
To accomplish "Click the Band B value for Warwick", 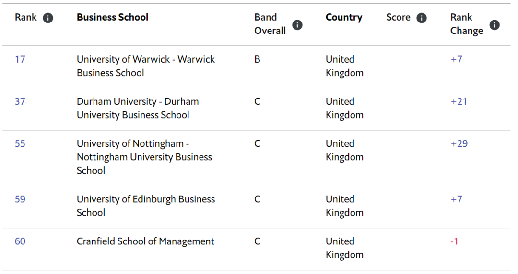I will 258,60.
